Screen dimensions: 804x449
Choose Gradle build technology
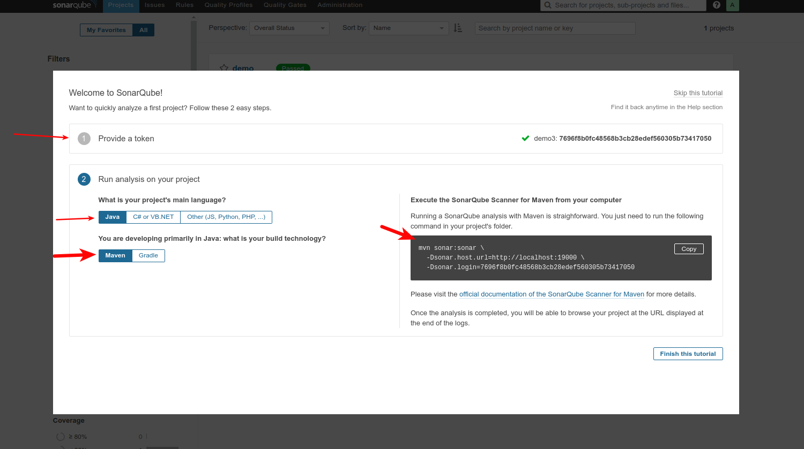[x=148, y=256]
